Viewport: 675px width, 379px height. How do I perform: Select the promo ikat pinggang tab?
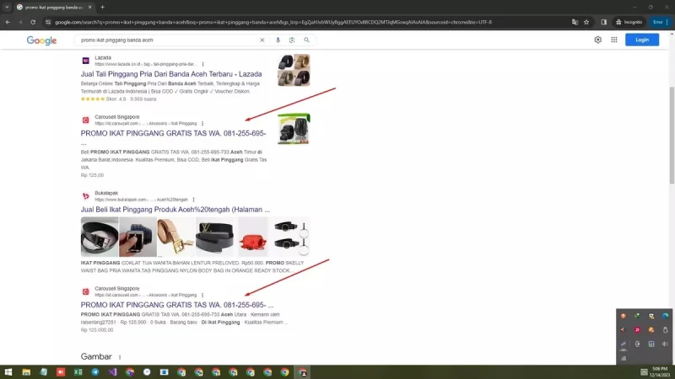[x=54, y=7]
